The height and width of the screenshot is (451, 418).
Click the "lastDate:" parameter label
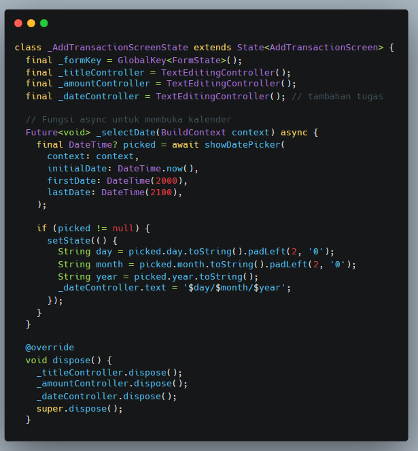click(x=71, y=192)
